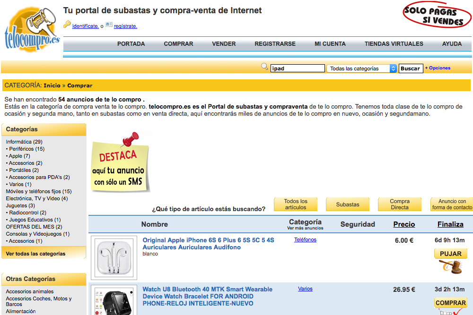
Task: Select the Subastas filter
Action: click(348, 204)
